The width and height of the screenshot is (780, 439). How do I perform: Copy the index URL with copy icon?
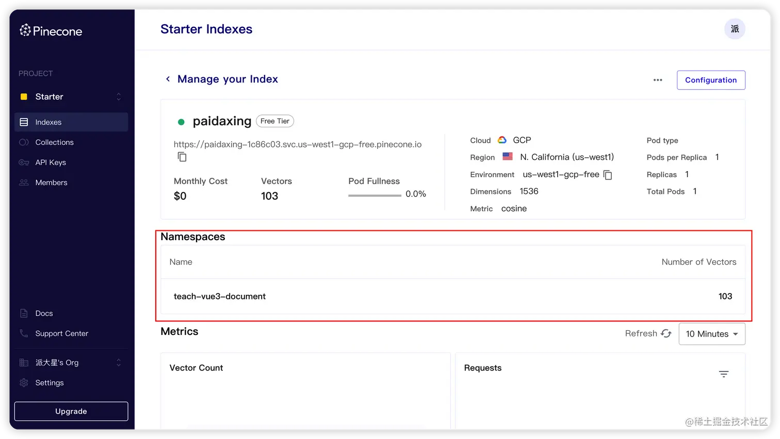182,157
